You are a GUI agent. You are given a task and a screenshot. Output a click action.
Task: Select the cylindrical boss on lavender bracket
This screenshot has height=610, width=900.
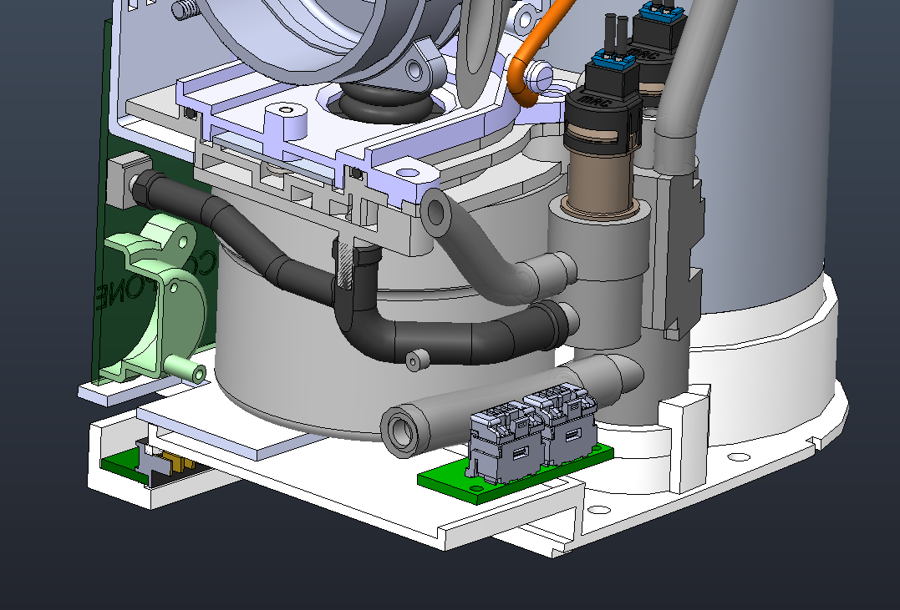tap(285, 119)
